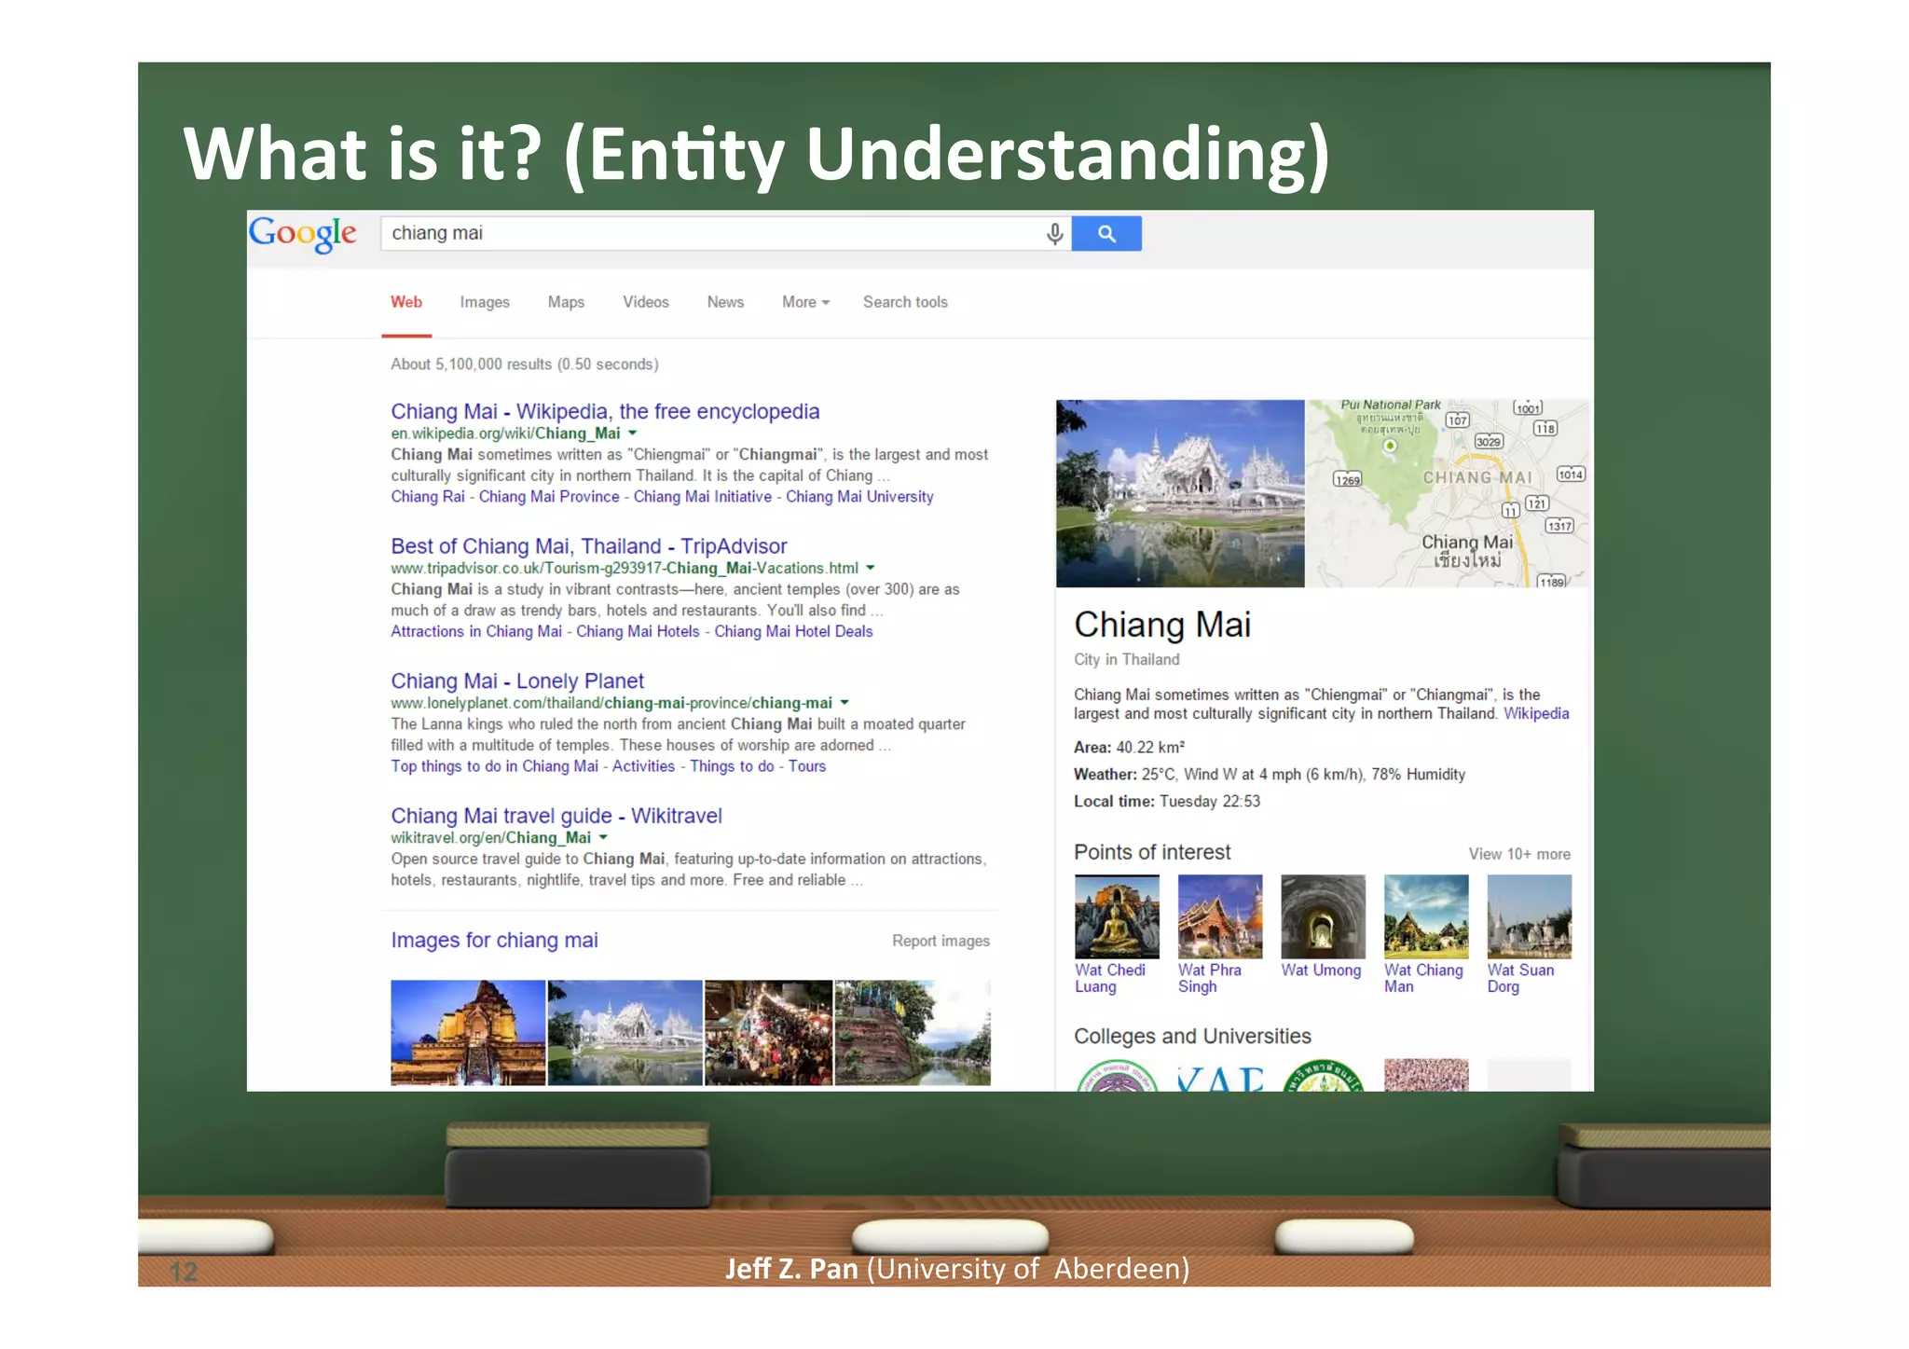Open the Chiang Rai sitelink
This screenshot has width=1909, height=1349.
coord(428,497)
